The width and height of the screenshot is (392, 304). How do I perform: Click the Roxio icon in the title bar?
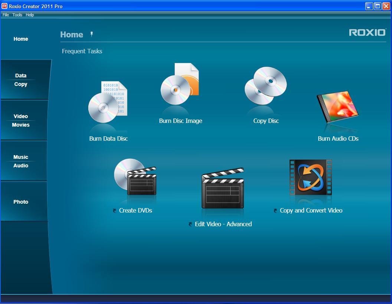[4, 6]
